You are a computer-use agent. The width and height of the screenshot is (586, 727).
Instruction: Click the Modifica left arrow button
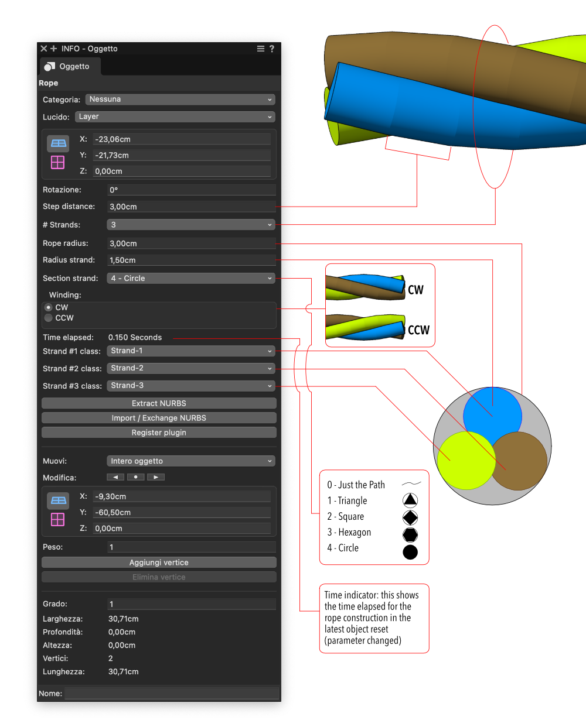click(x=115, y=477)
